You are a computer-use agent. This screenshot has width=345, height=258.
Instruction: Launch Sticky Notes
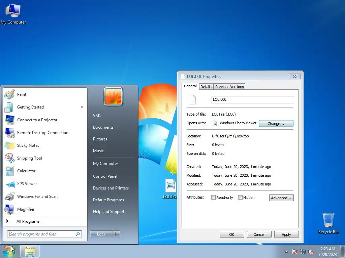coord(45,145)
